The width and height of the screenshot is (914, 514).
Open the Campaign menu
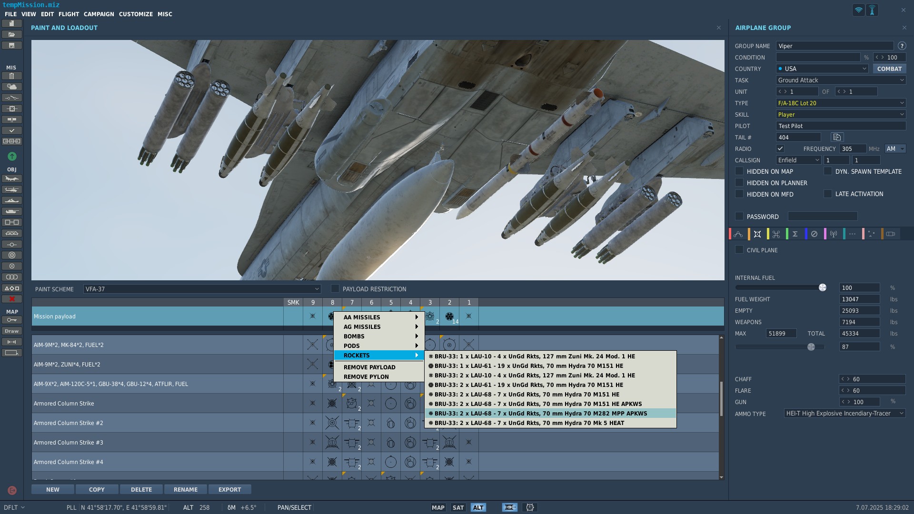click(99, 14)
